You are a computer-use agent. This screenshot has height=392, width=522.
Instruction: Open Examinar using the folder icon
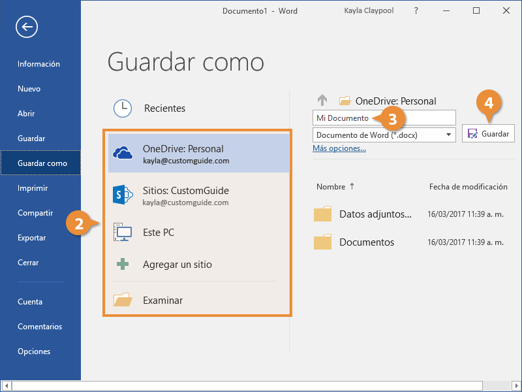[x=123, y=300]
